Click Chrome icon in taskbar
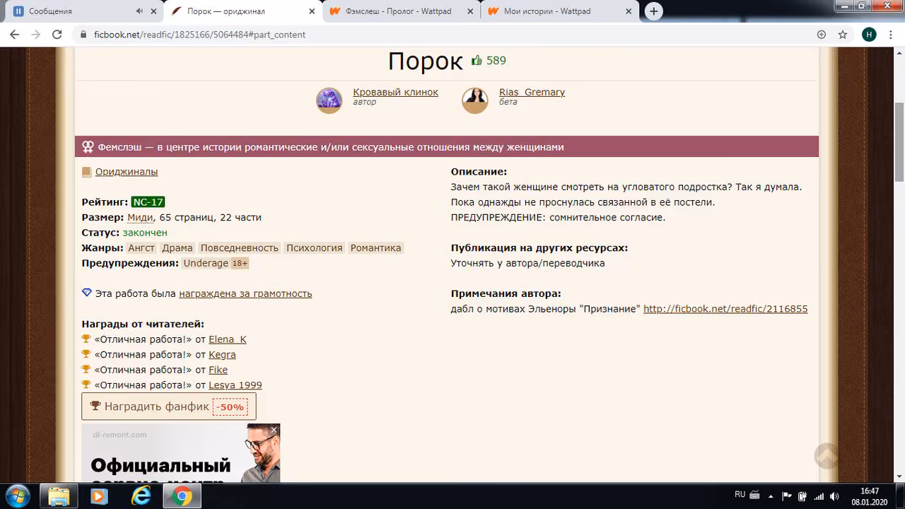Screen dimensions: 905x509 coord(182,496)
